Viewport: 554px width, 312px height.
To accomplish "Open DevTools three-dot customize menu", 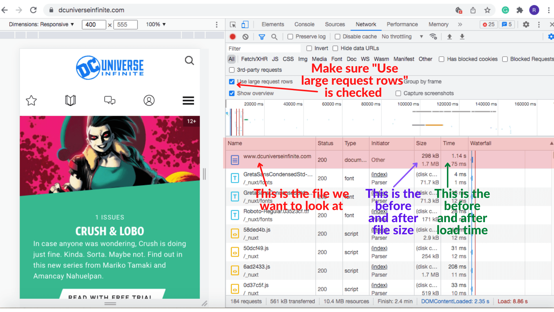I will (539, 25).
